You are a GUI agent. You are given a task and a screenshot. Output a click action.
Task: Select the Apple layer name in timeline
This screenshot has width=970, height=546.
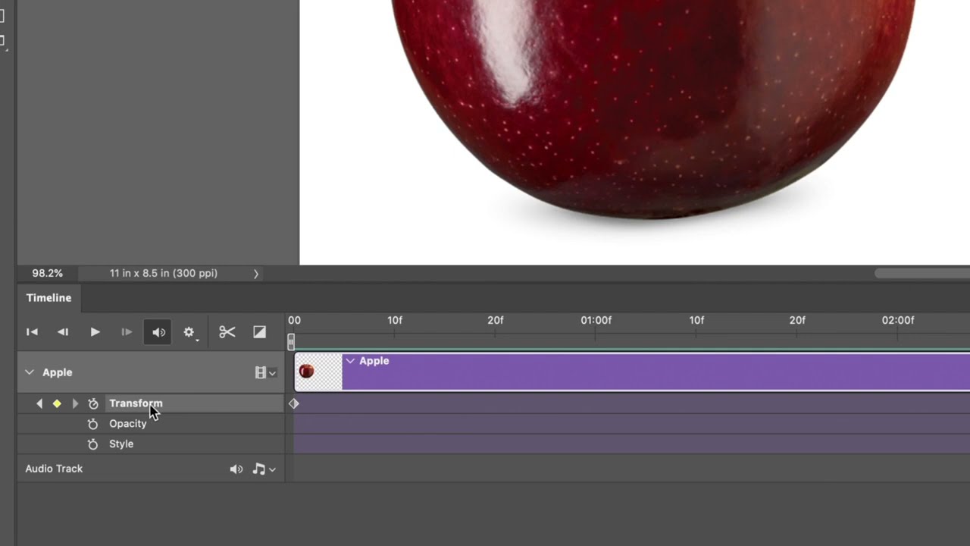pyautogui.click(x=58, y=372)
